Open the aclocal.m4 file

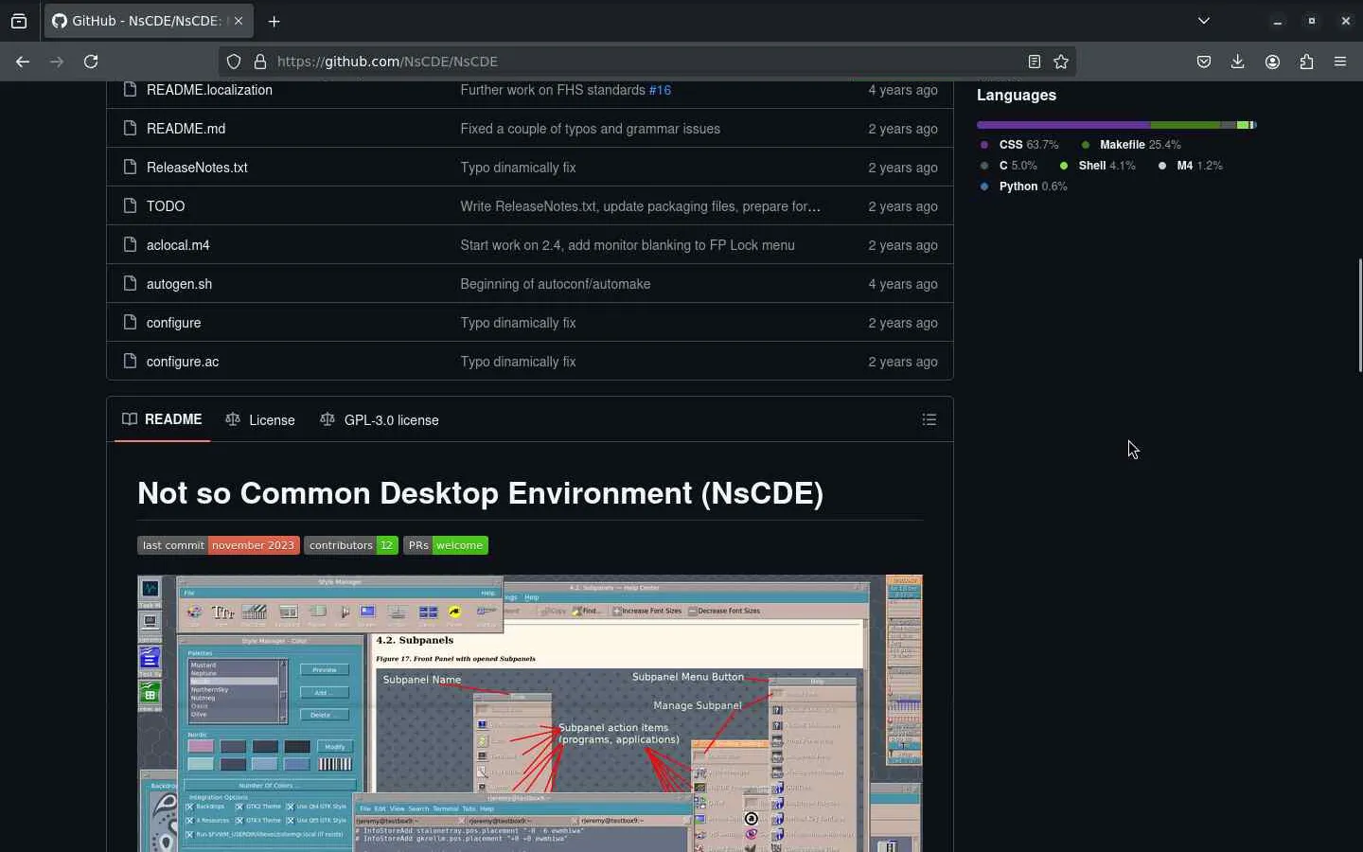pyautogui.click(x=178, y=245)
